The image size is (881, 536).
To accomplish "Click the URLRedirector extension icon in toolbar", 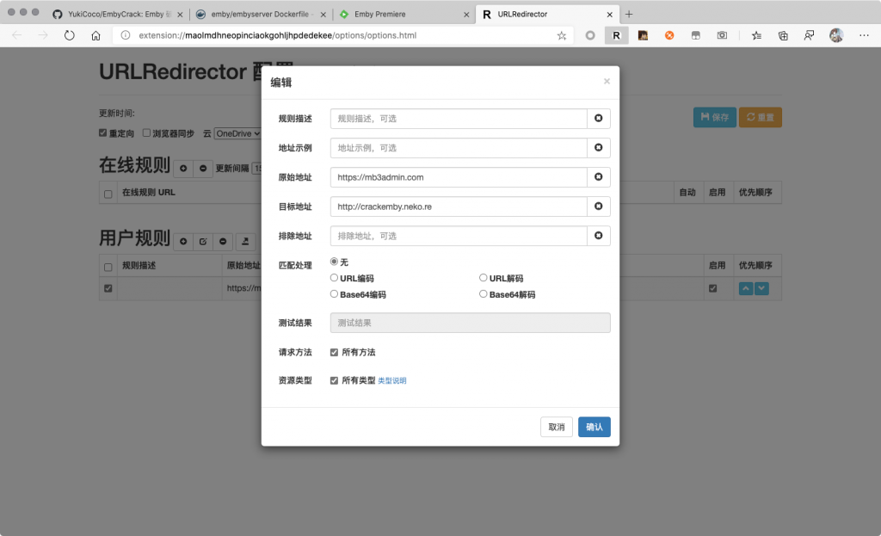I will (x=616, y=35).
